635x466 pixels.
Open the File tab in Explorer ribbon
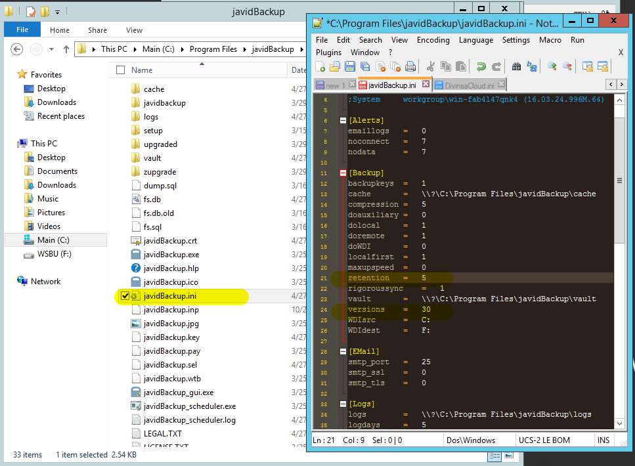click(x=22, y=30)
